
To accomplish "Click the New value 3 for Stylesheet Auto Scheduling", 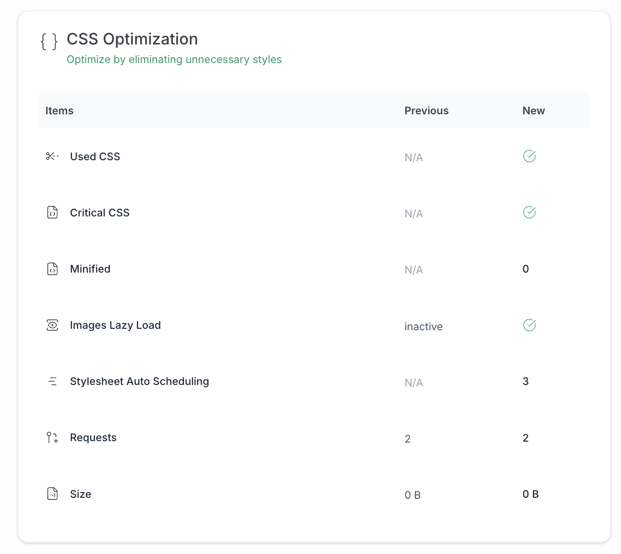I will click(x=526, y=381).
